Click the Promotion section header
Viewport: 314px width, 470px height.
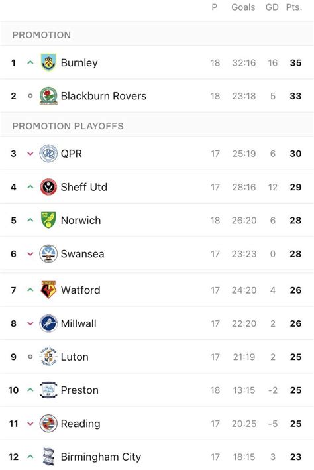[42, 35]
